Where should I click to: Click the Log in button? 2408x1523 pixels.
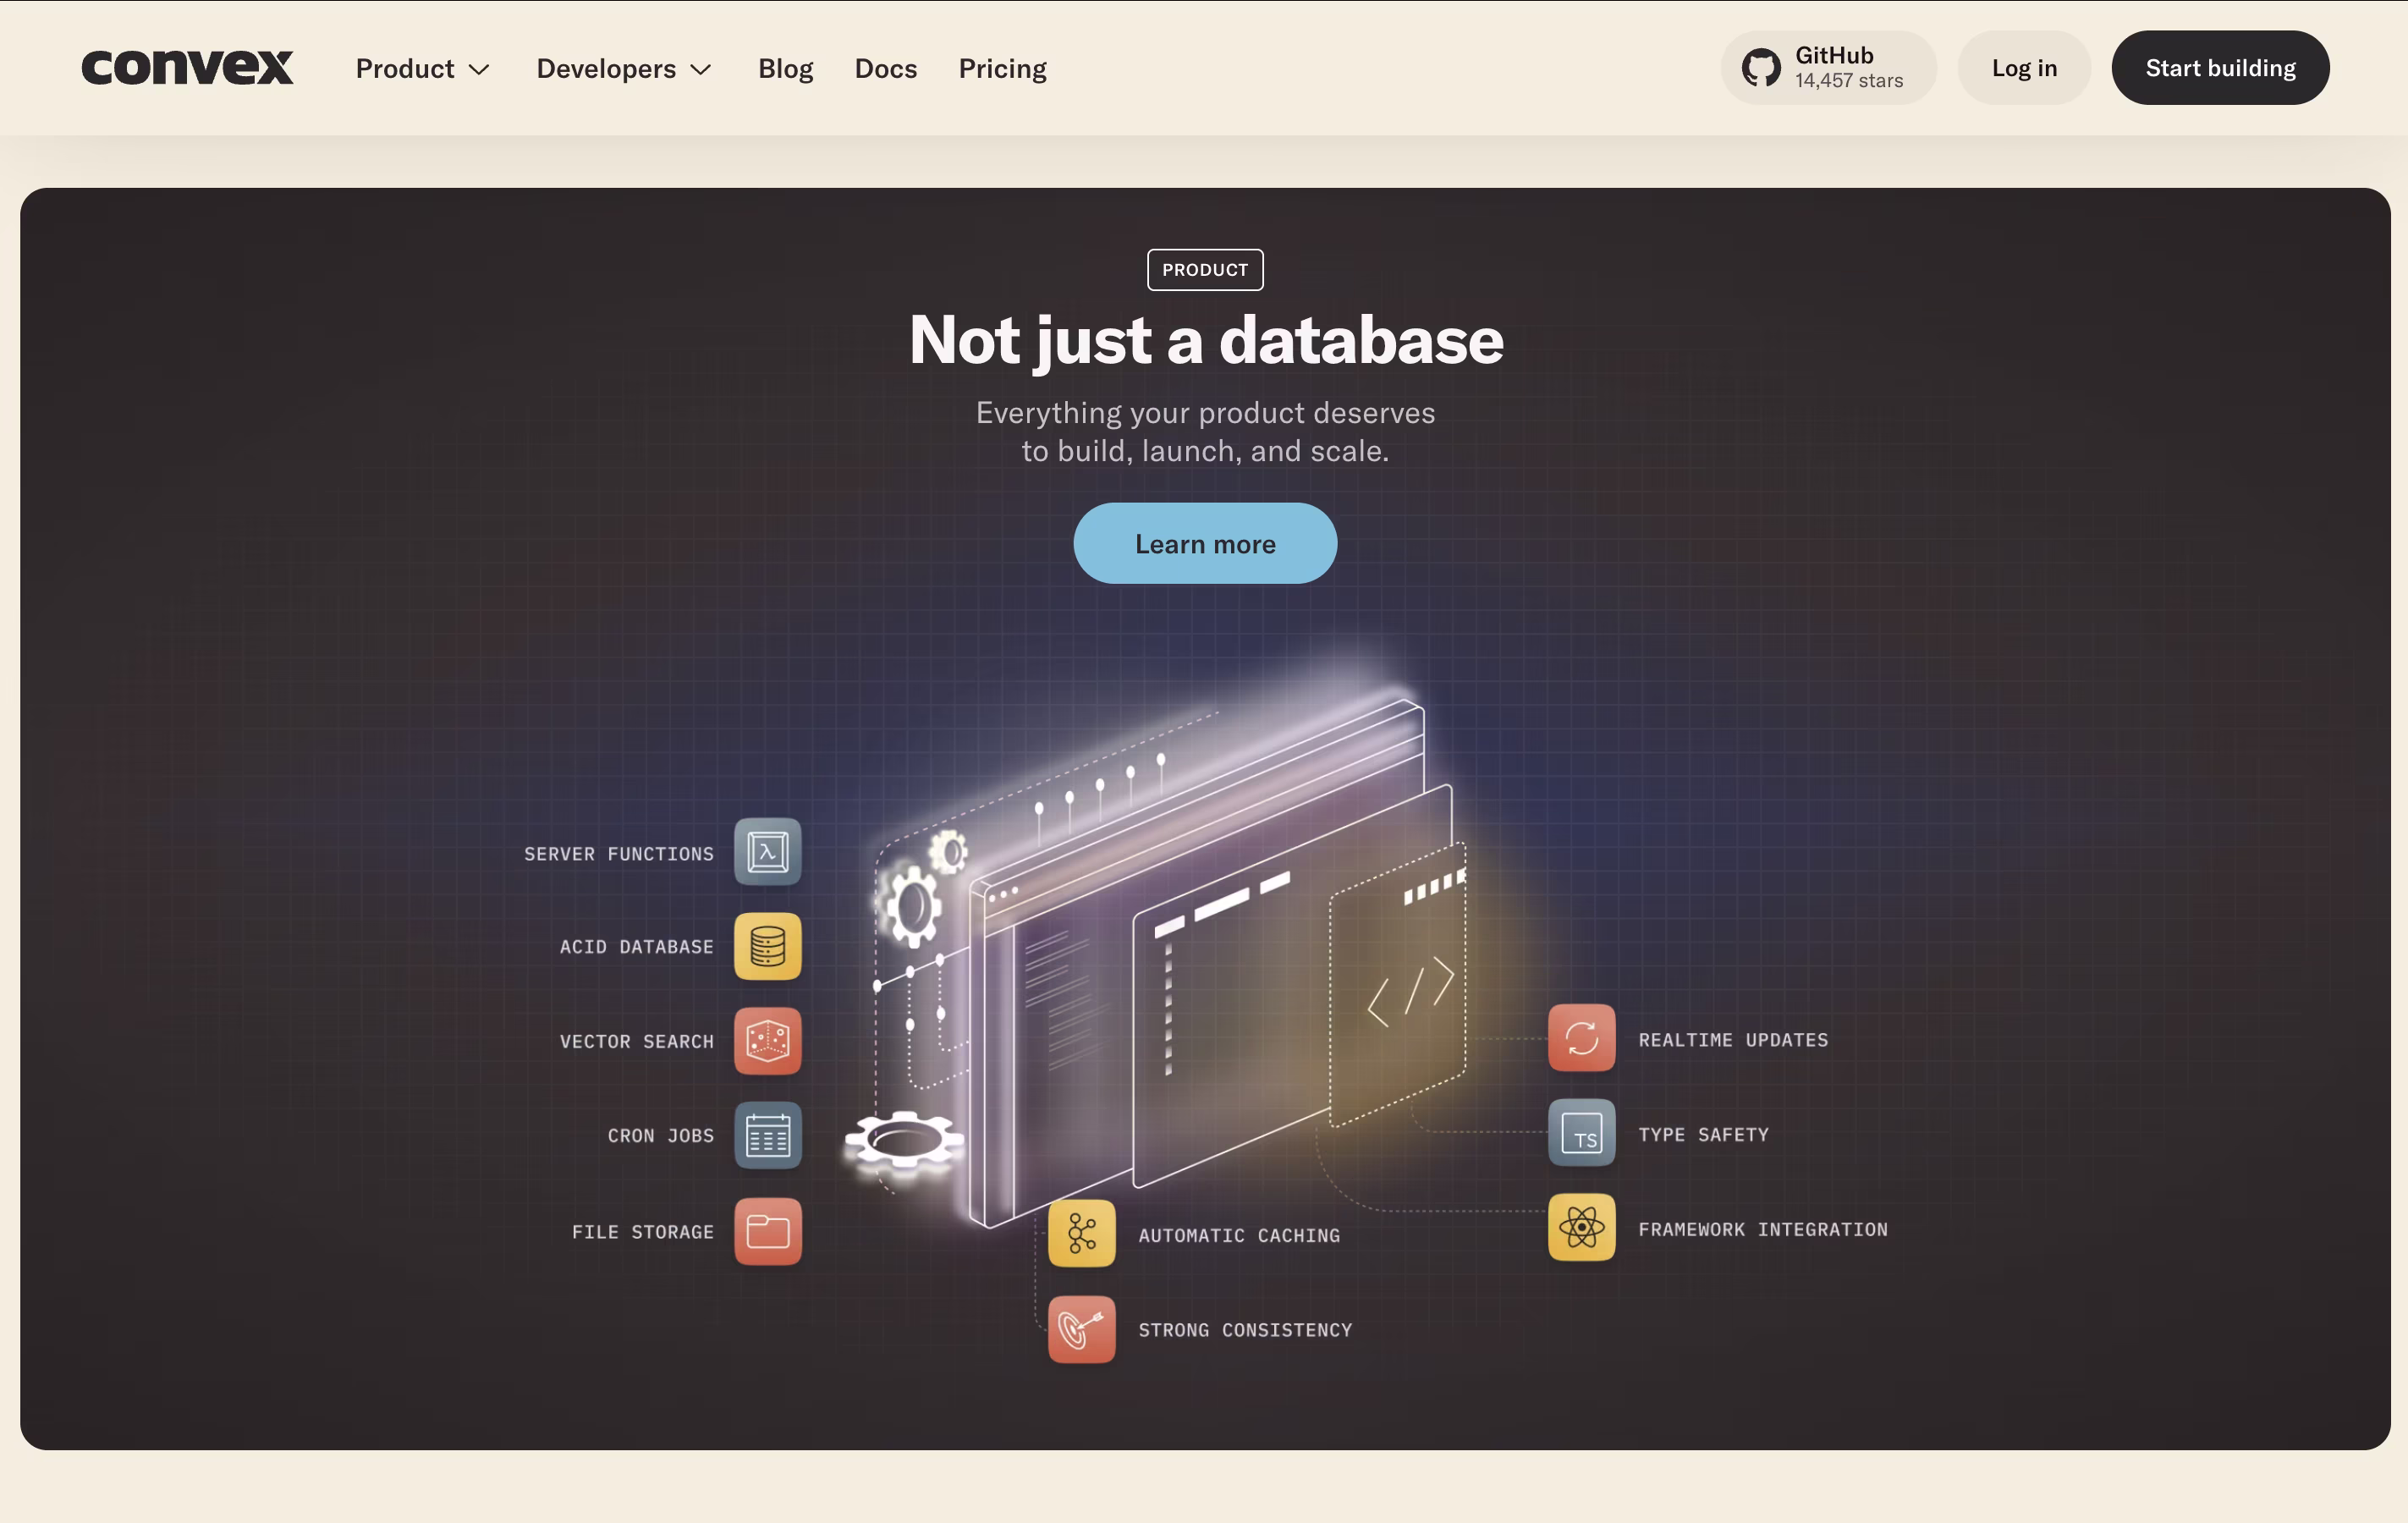(x=2023, y=68)
